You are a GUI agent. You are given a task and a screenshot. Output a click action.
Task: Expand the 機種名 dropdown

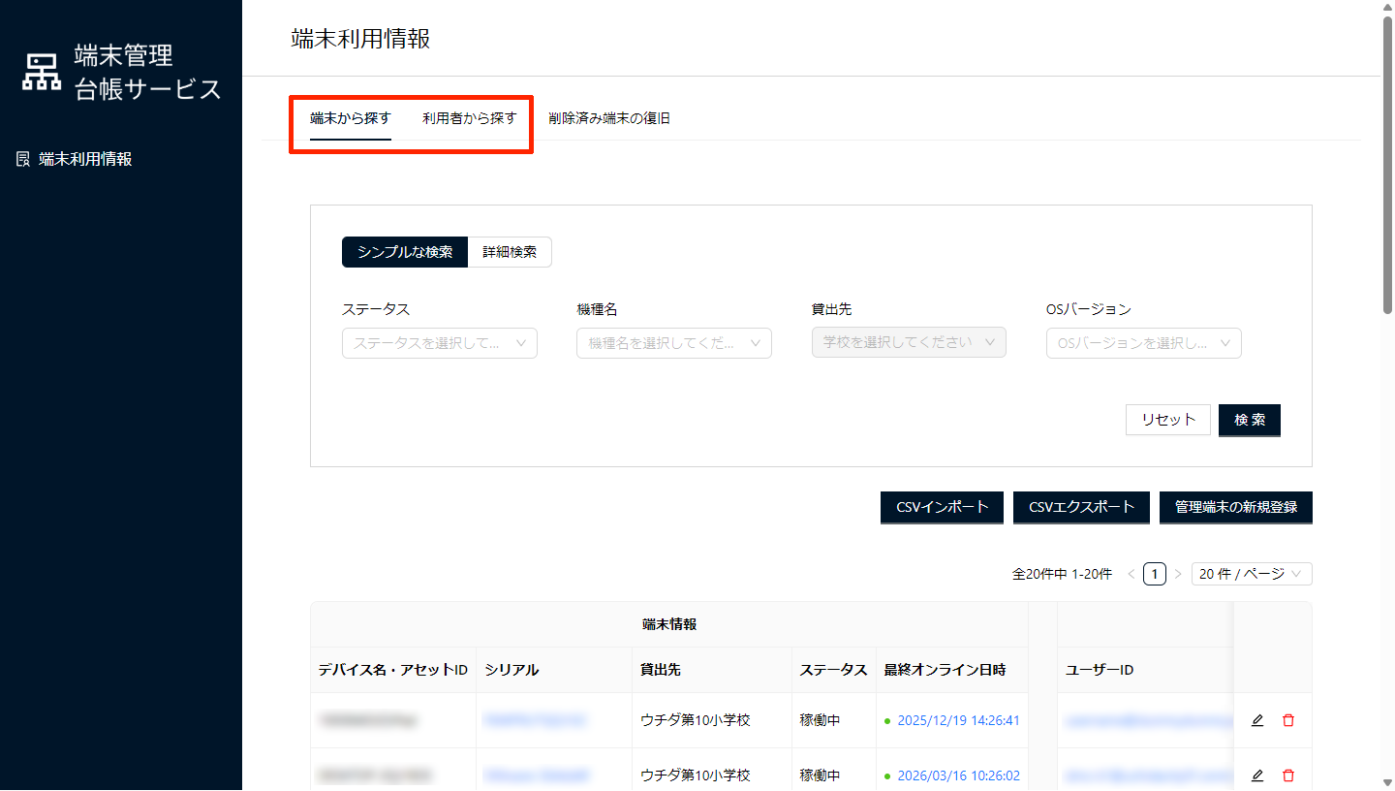pyautogui.click(x=673, y=343)
